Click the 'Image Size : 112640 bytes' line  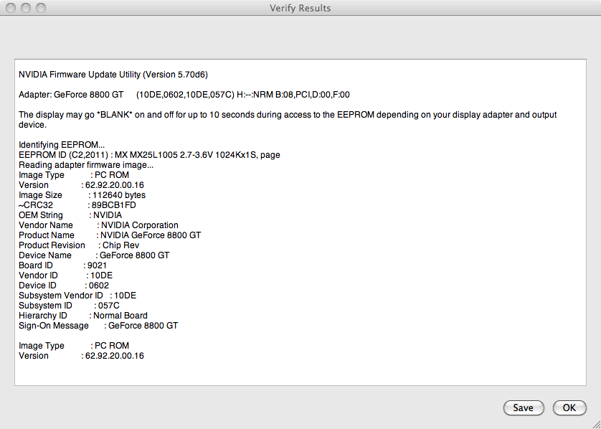(x=82, y=195)
